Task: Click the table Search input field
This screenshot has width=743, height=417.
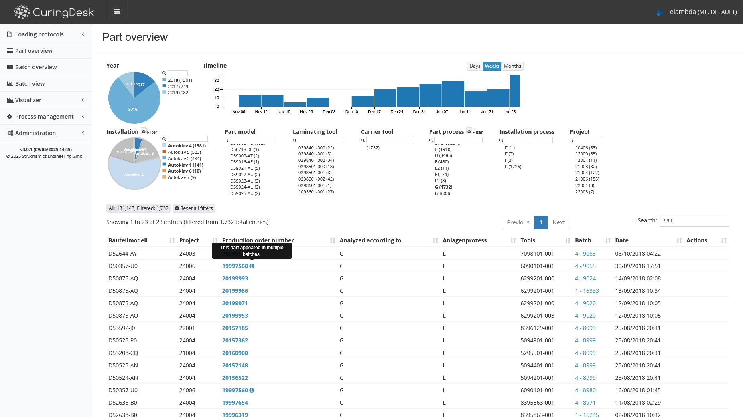Action: click(x=694, y=221)
